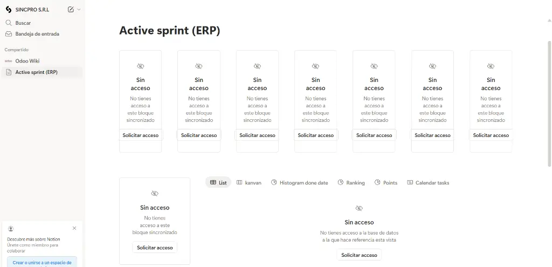Click the hidden-eye icon above database Sin acceso

point(359,208)
